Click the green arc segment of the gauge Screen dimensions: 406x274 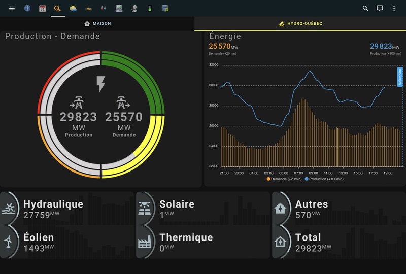(143, 75)
